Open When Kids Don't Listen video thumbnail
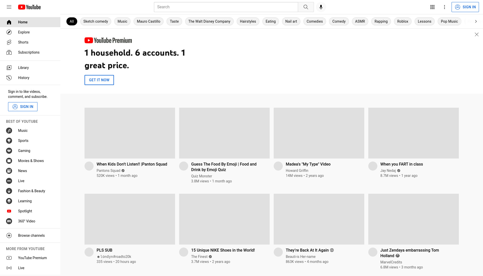Screen dimensions: 483x276 point(130,133)
